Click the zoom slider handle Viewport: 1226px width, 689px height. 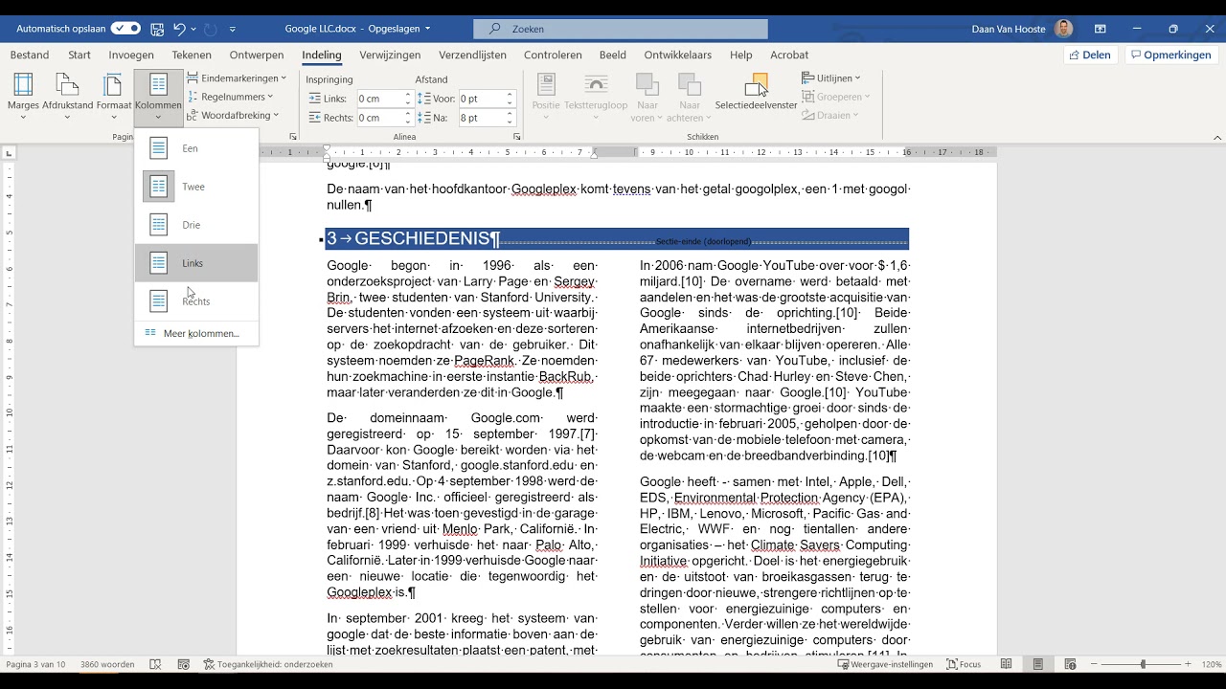coord(1143,664)
